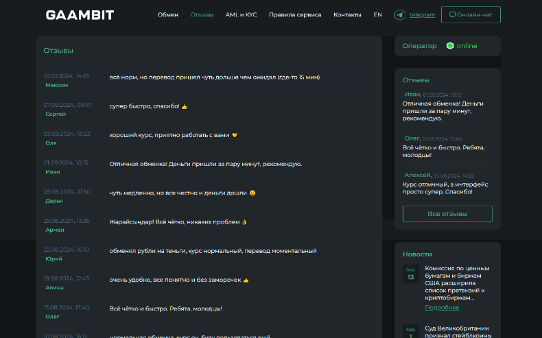Select review 'Жарайсыңдар! Всё чётко'
The height and width of the screenshot is (338, 542).
174,222
